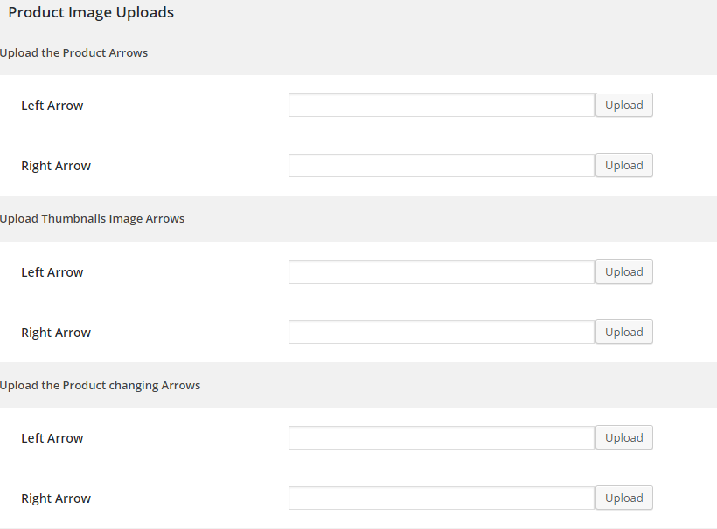The height and width of the screenshot is (529, 717).
Task: Click into Product changing Left Arrow field
Action: coord(442,438)
